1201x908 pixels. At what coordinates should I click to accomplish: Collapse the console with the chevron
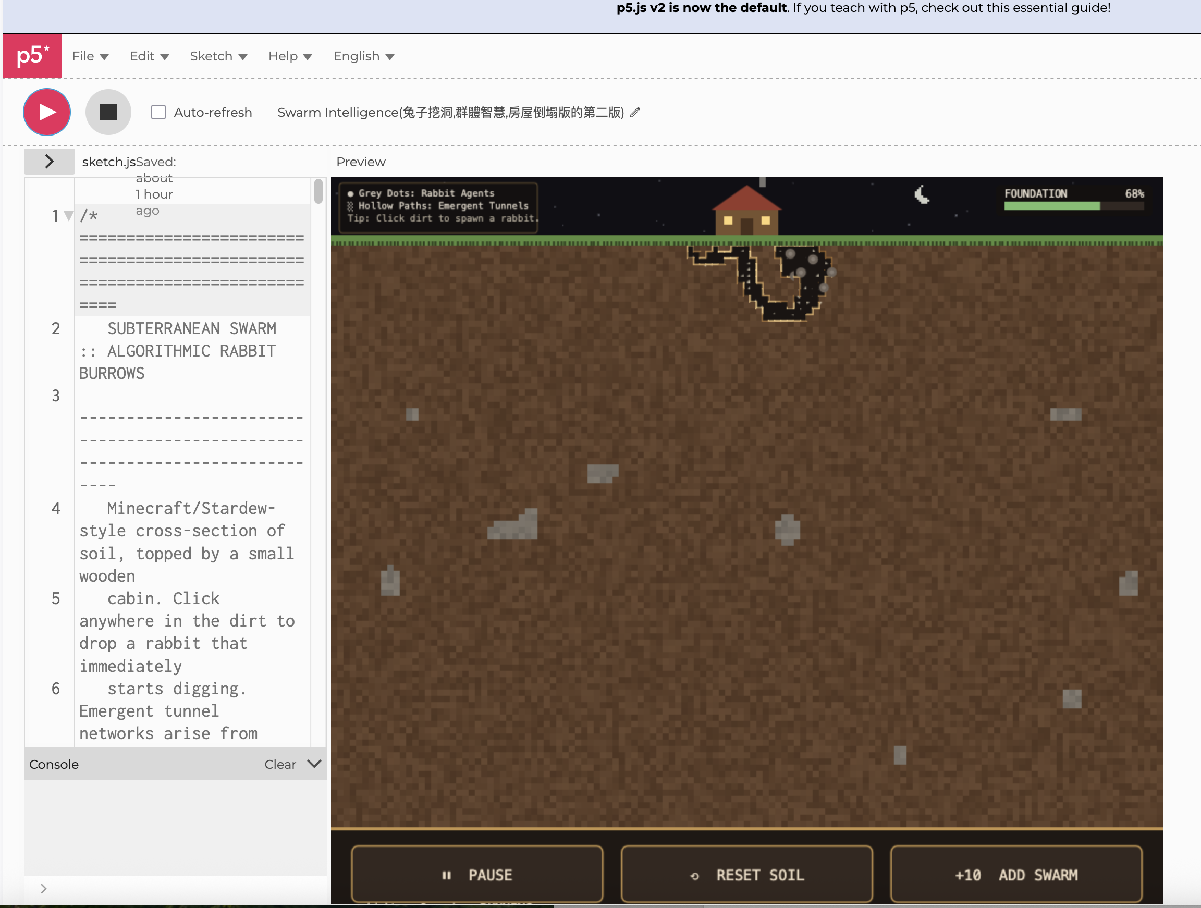point(314,764)
